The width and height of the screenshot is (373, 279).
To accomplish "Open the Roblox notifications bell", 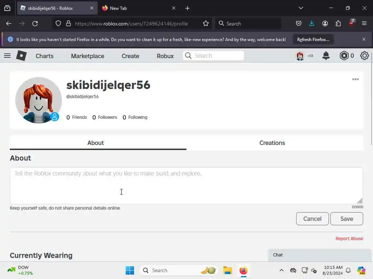I will [326, 56].
